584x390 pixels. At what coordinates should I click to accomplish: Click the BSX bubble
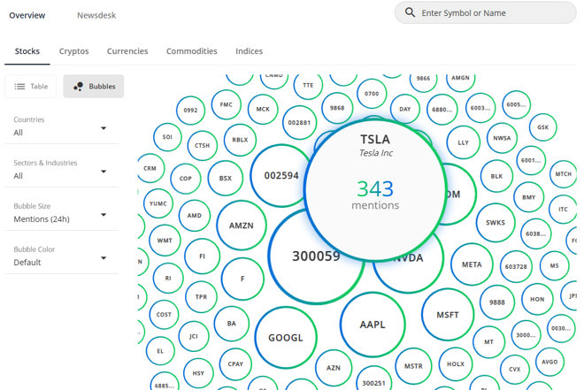coord(226,179)
